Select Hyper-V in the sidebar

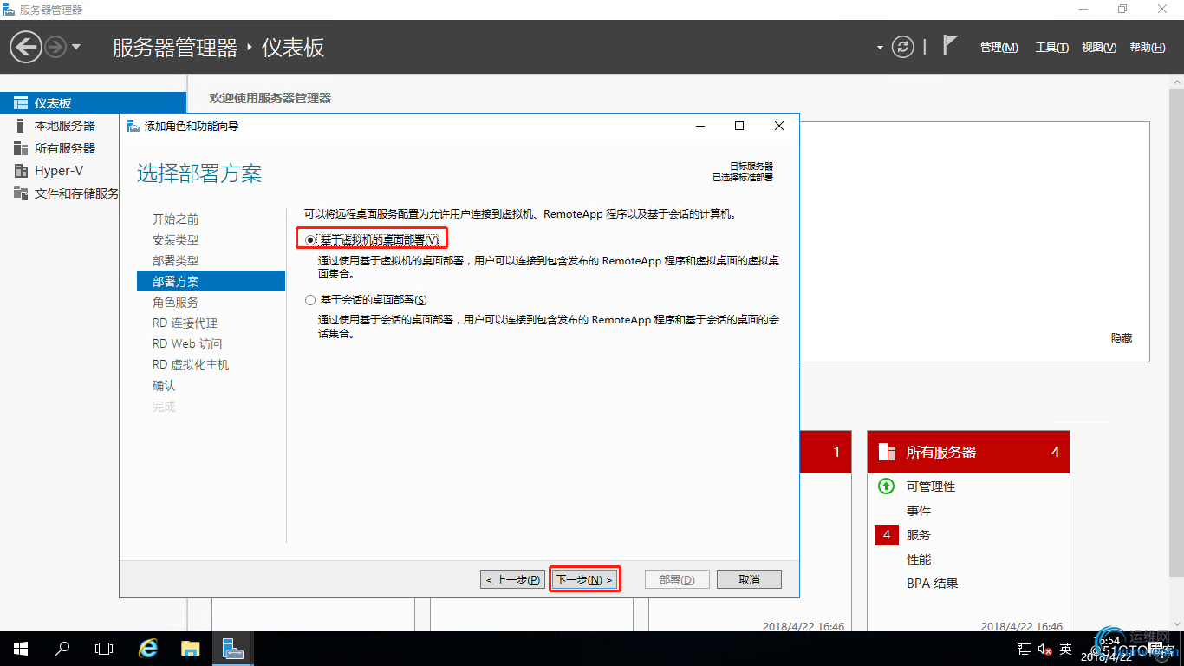click(x=59, y=171)
